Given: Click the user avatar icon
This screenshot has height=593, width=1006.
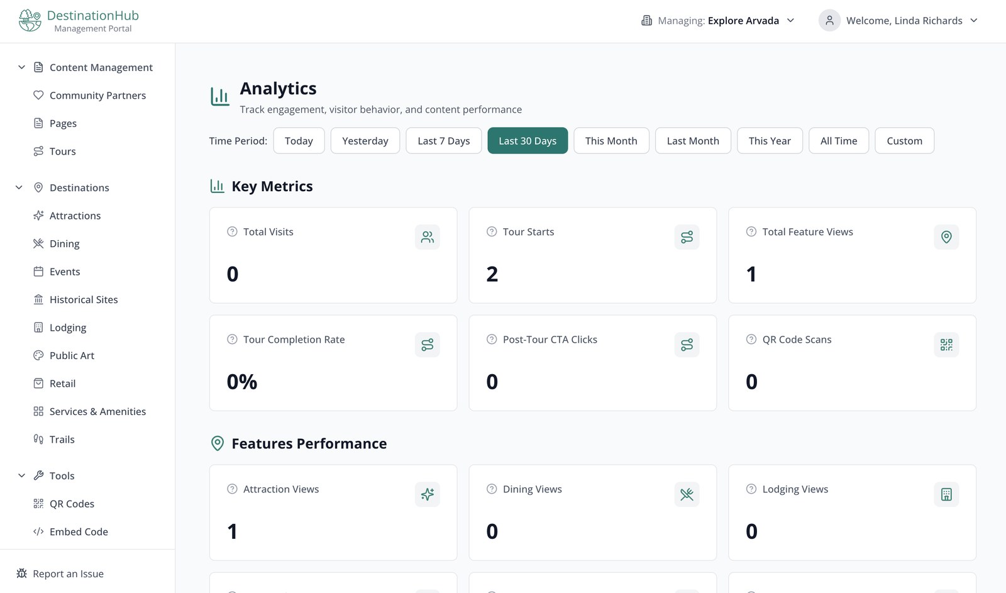Looking at the screenshot, I should click(829, 20).
